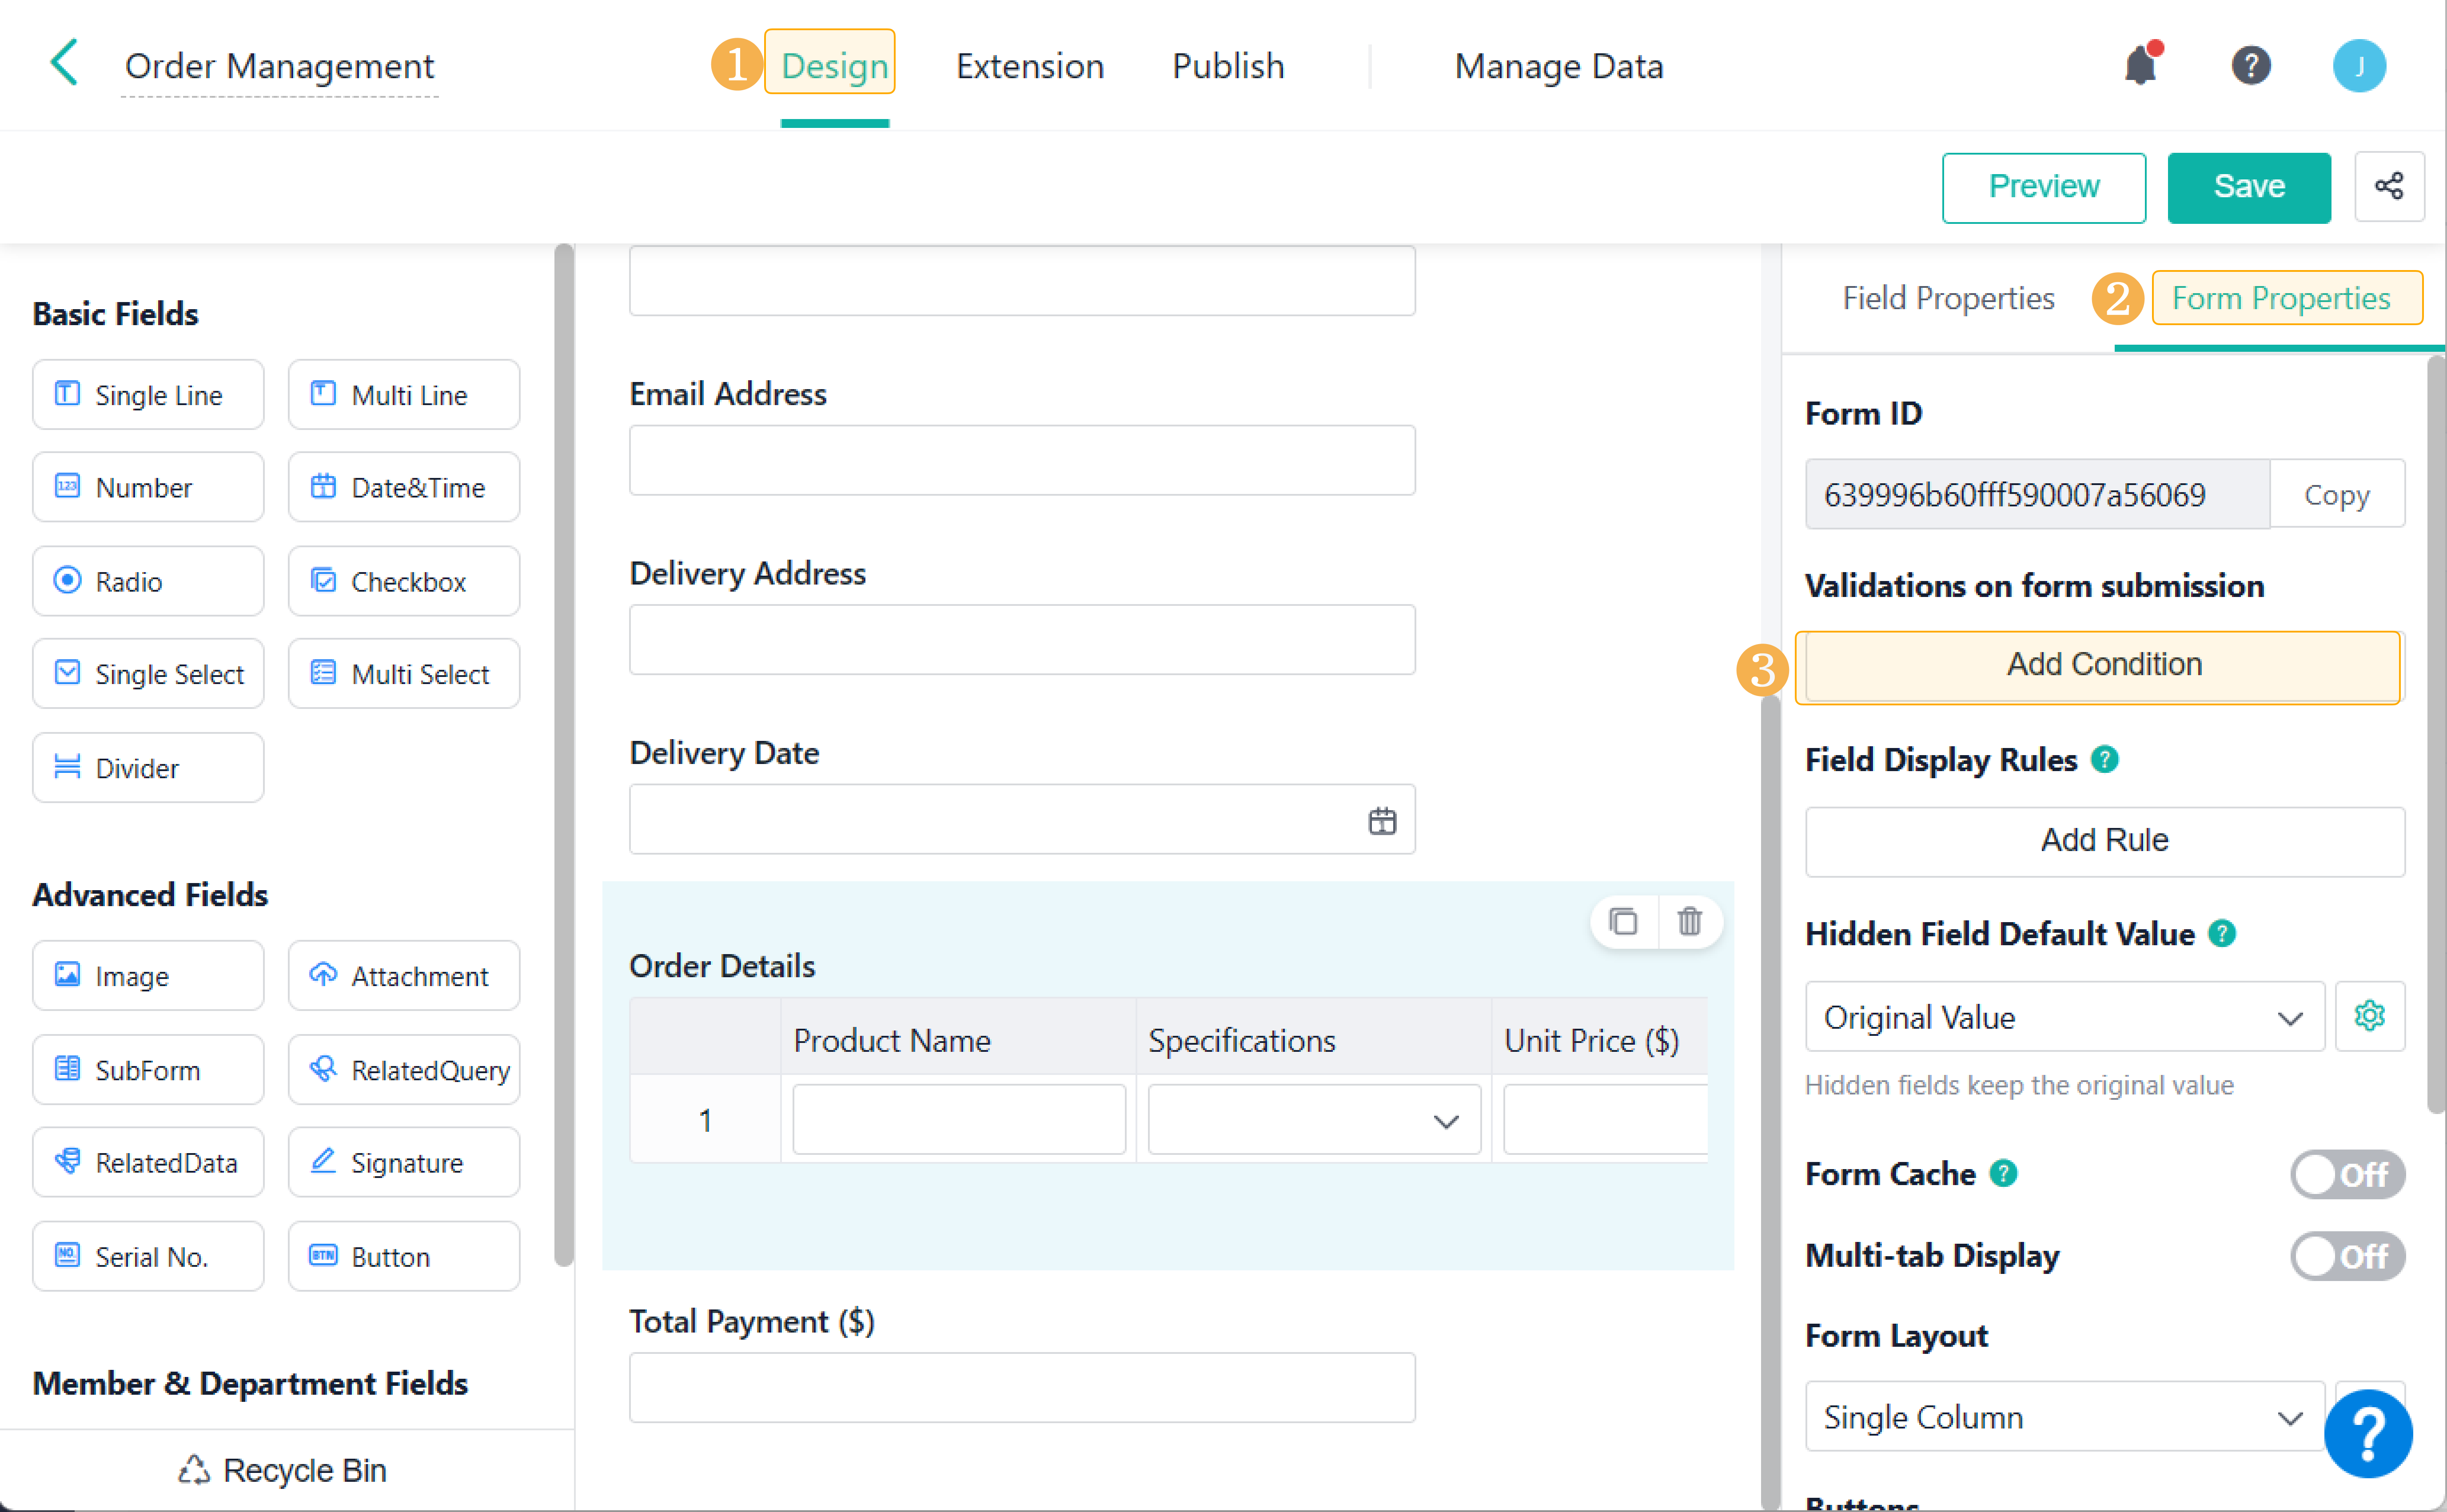Viewport: 2447px width, 1512px height.
Task: Click the Email Address input field
Action: 1021,460
